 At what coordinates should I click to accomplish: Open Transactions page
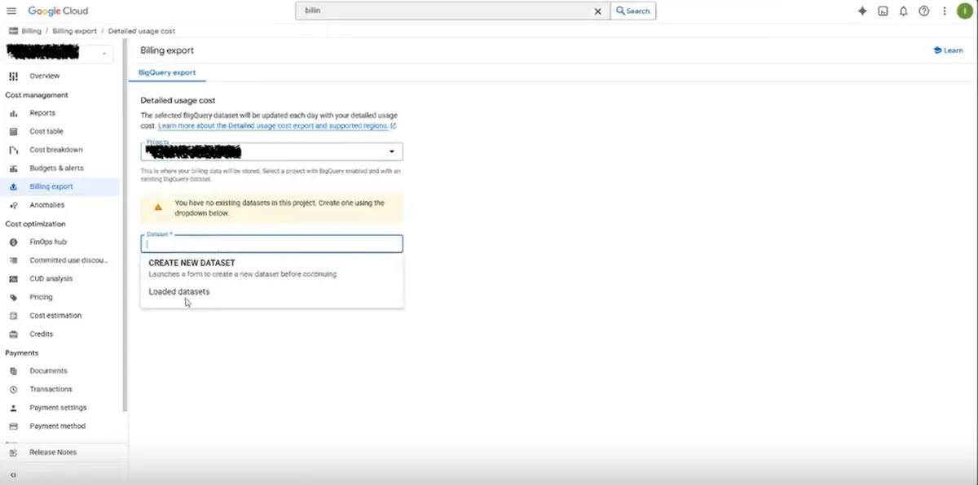point(51,389)
